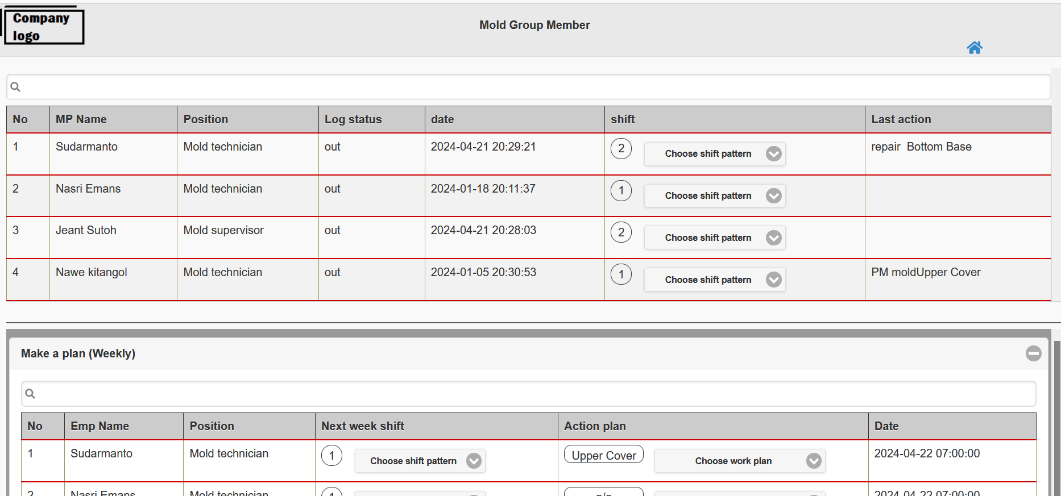
Task: Open next week shift pattern dropdown for Sudarmanto
Action: pos(420,461)
